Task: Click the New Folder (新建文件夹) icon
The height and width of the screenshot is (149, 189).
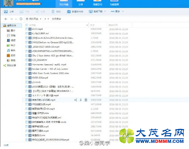Action: pyautogui.click(x=69, y=12)
